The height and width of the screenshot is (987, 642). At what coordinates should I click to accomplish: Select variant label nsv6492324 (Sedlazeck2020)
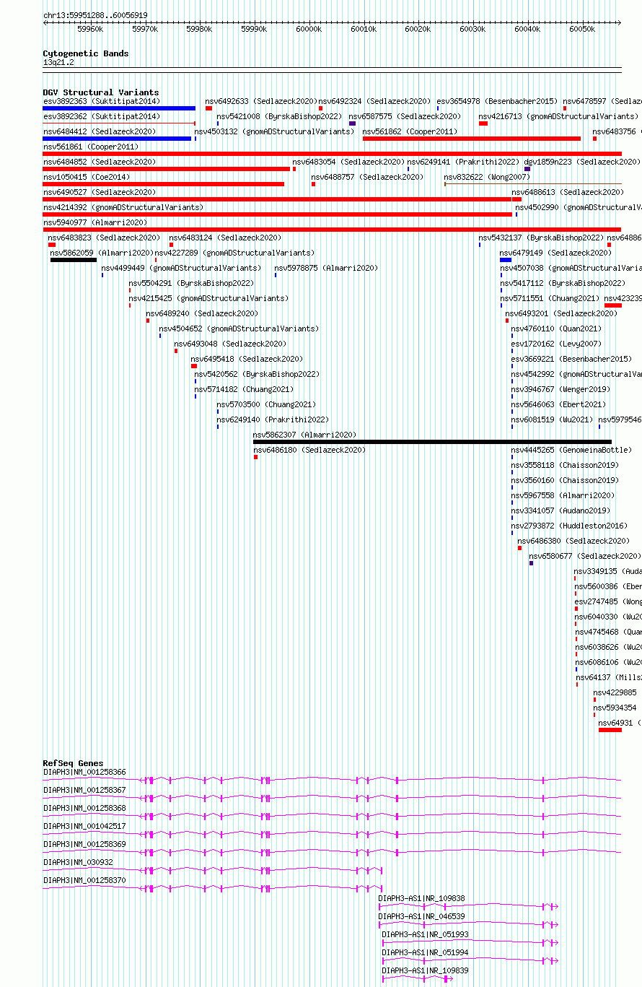click(x=374, y=101)
